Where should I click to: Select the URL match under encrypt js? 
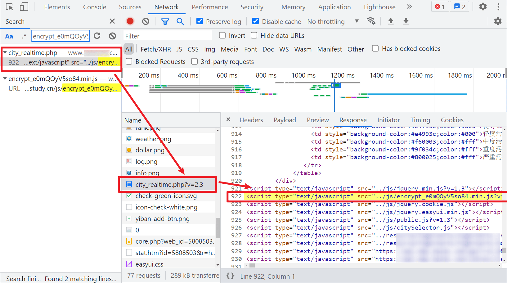[x=61, y=88]
